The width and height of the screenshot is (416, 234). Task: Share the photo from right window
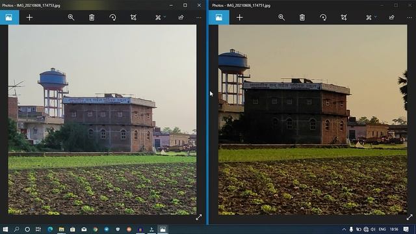coord(391,18)
